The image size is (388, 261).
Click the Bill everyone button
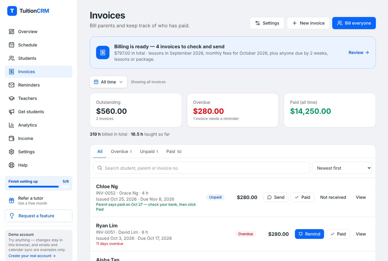tap(354, 23)
